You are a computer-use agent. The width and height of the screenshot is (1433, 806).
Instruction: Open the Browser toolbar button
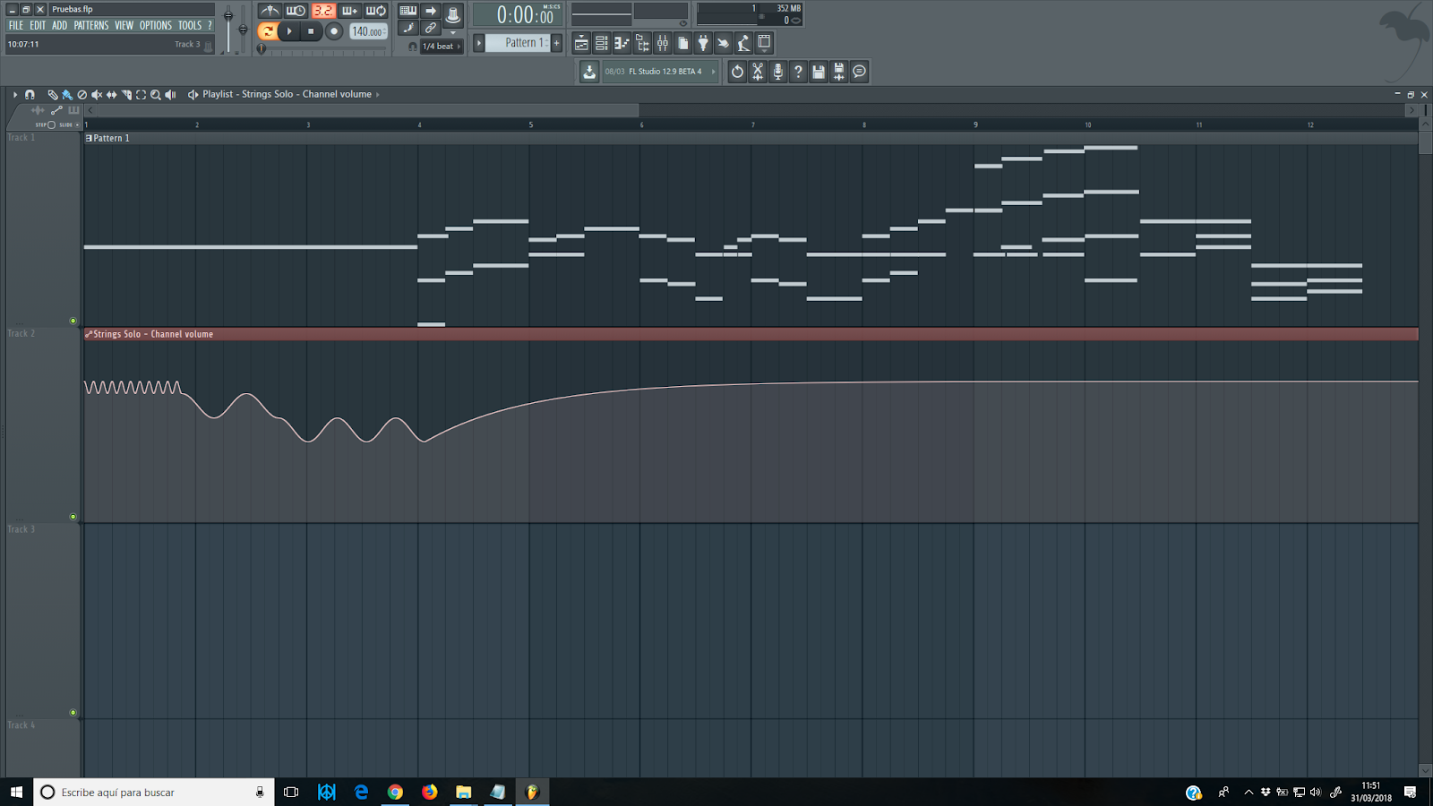pos(642,43)
